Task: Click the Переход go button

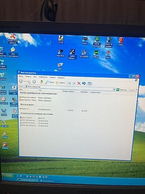Action: (121, 90)
